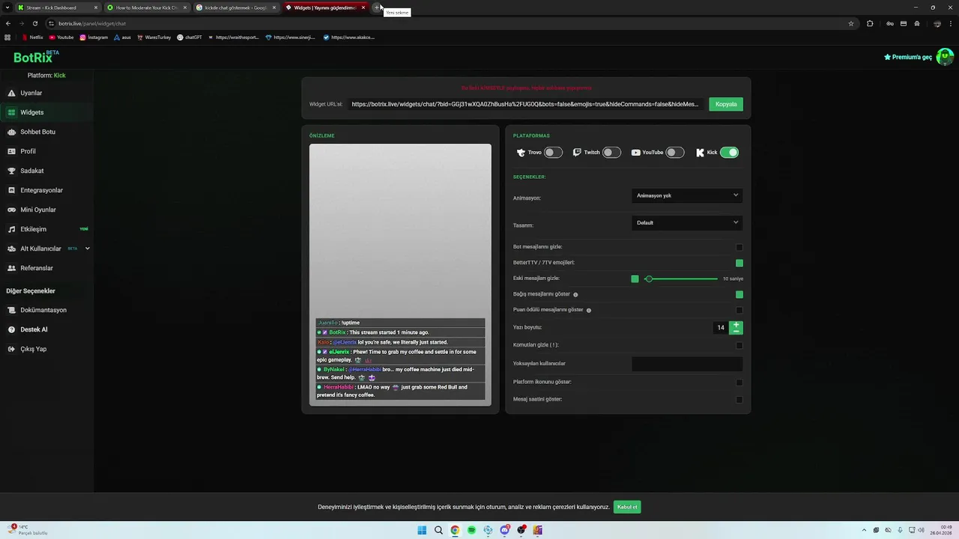Enable the YouTube platform toggle
The height and width of the screenshot is (539, 959).
tap(675, 153)
